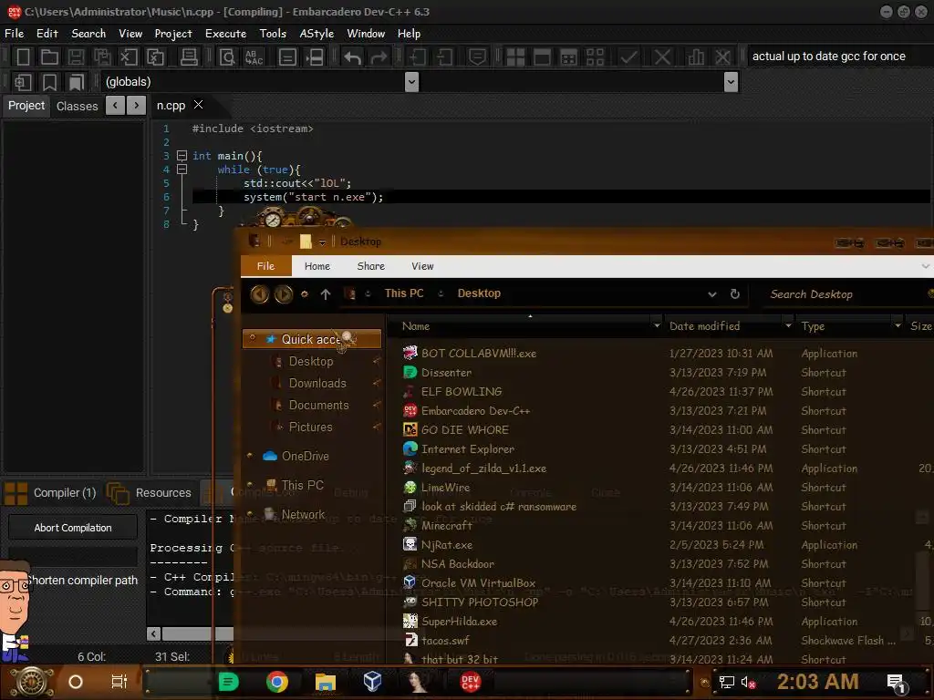
Task: Select the NjRat.exe file
Action: (x=447, y=545)
